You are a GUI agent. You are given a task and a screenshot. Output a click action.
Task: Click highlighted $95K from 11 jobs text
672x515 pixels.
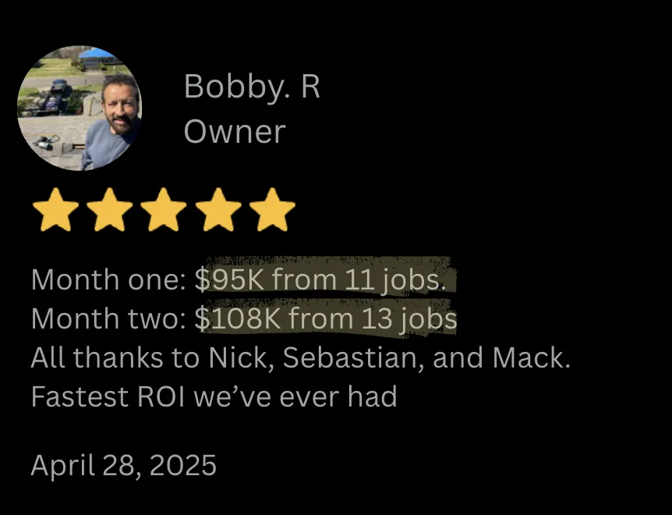320,279
